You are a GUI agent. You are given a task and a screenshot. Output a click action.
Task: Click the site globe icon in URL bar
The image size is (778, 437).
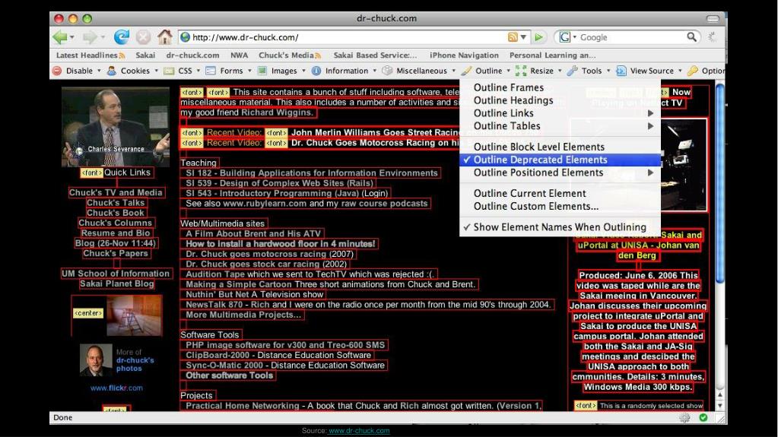(x=185, y=37)
